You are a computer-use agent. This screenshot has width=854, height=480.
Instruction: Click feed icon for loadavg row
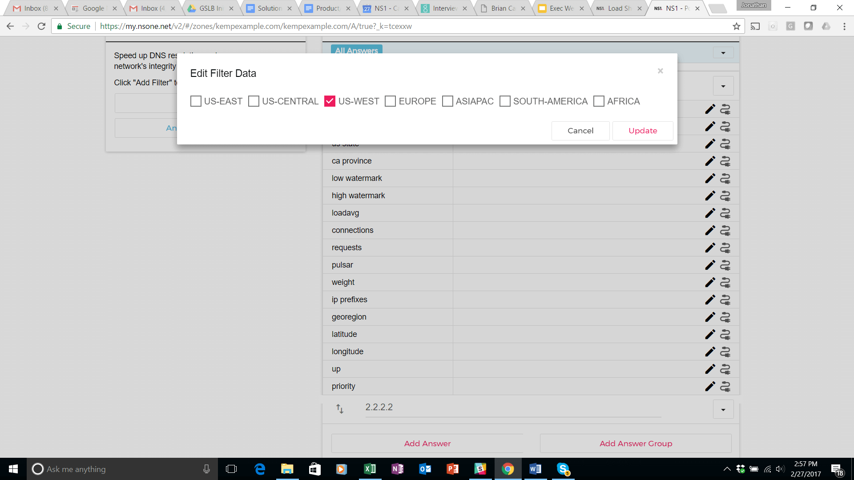point(725,213)
